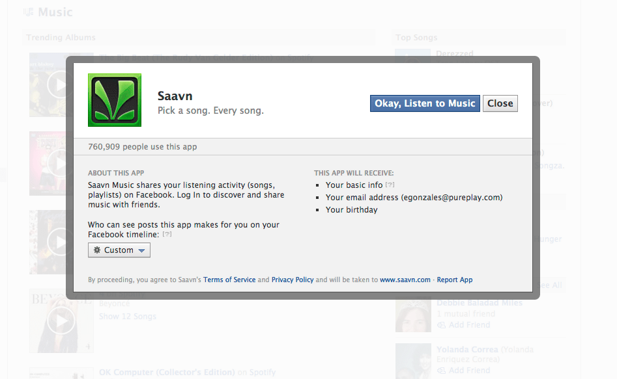Click '760,909 people use this app' text
The image size is (617, 379).
point(143,146)
